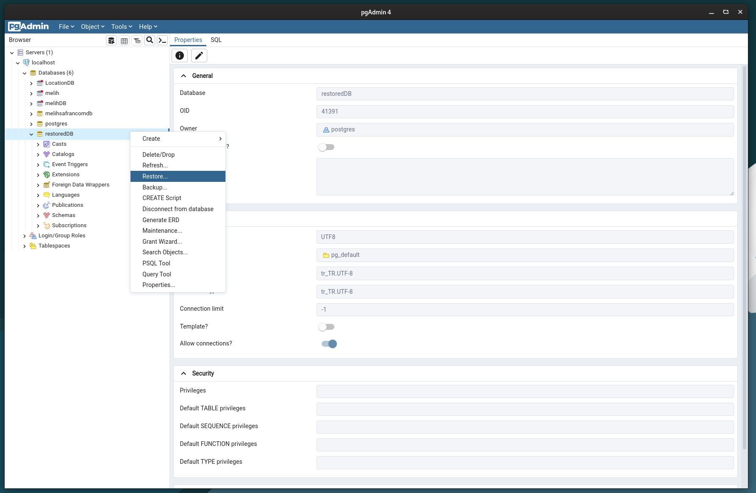Toggle the switch below the Owner field
This screenshot has width=756, height=493.
point(326,147)
